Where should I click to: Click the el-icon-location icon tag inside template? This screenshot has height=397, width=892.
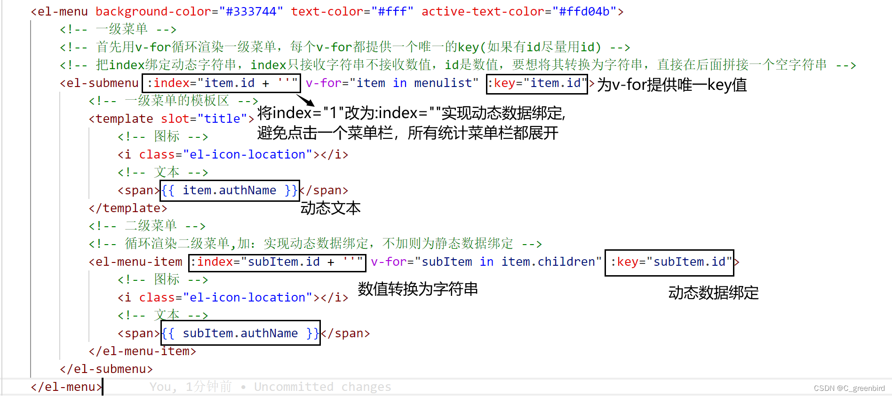pyautogui.click(x=233, y=154)
